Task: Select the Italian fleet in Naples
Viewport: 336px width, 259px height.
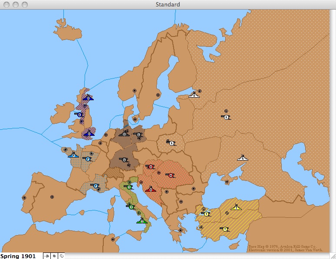Action: click(x=142, y=221)
